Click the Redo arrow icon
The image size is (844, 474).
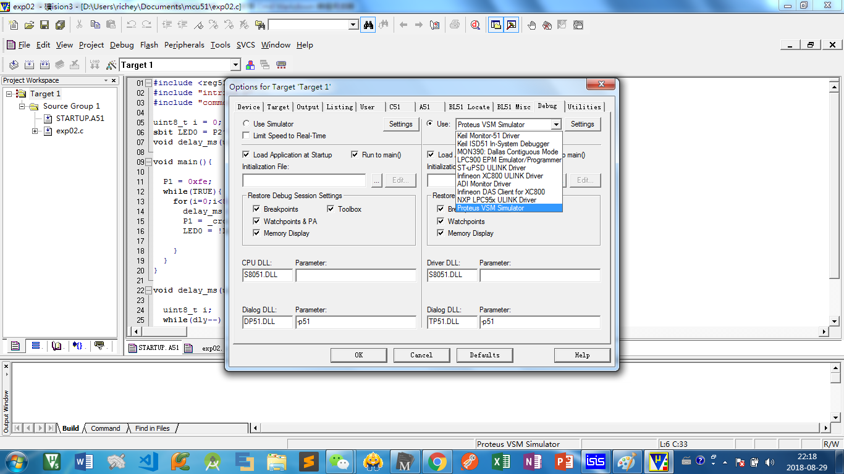(x=146, y=25)
